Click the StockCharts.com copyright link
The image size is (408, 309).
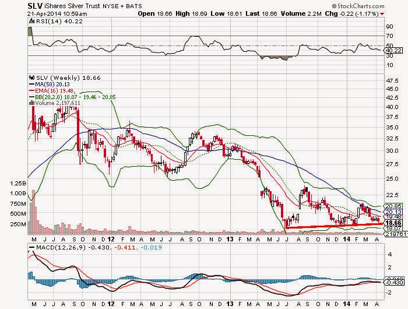coord(358,6)
